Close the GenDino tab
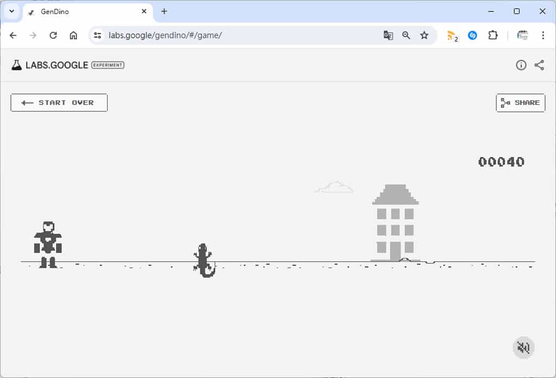Viewport: 556px width, 378px height. coord(144,11)
